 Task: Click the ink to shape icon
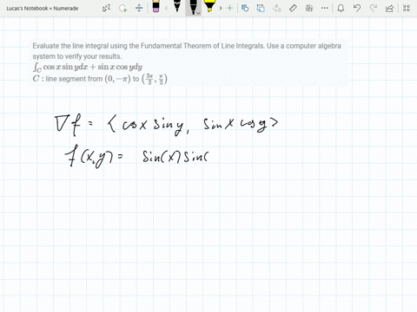(261, 8)
